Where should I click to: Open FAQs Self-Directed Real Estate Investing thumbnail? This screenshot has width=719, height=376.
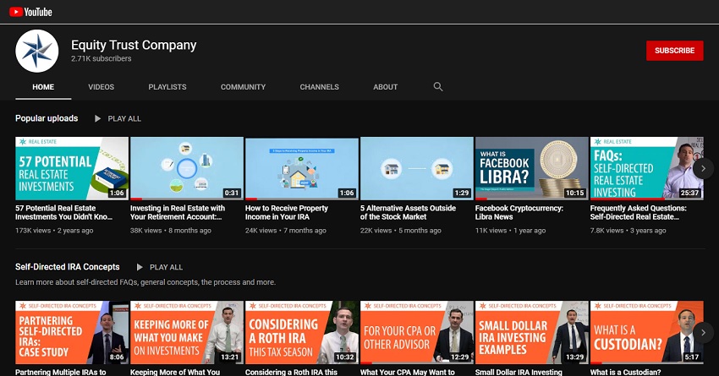coord(646,168)
